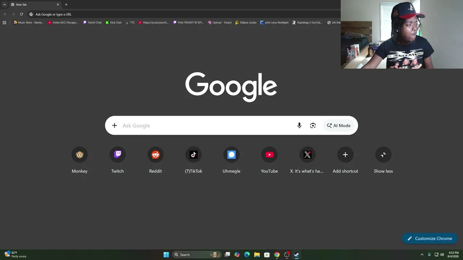
Task: Open the youtu.be link bookmark
Action: coord(153,22)
